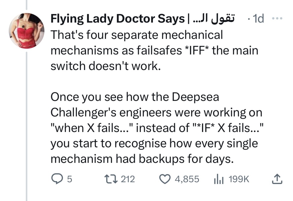Click the view count 199K
Image resolution: width=293 pixels, height=201 pixels.
tap(239, 179)
